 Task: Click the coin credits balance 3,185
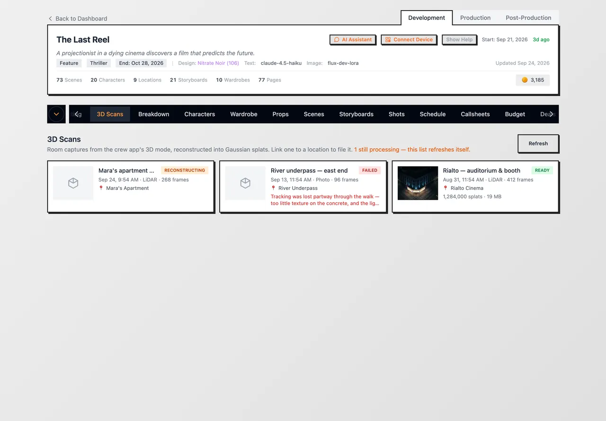[x=533, y=80]
